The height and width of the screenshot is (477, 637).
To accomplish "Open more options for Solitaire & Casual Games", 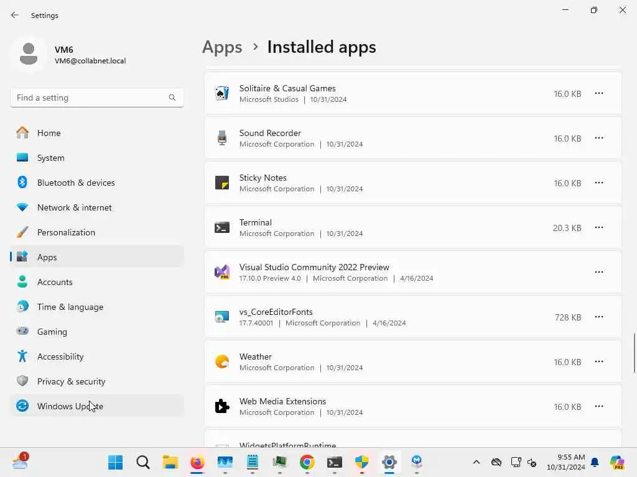I will click(599, 93).
